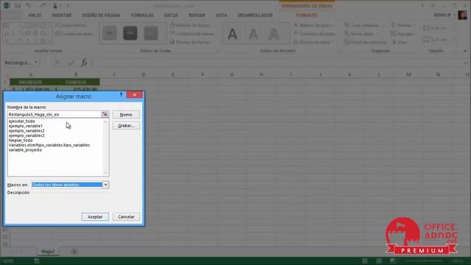The width and height of the screenshot is (471, 265).
Task: Choose the dark shape style swatch
Action: pyautogui.click(x=130, y=33)
